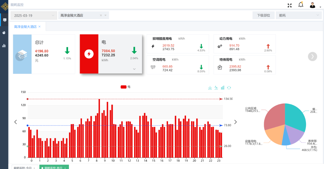This screenshot has width=324, height=169.
Task: Close the 能耗监控-昨日 bottom tab
Action: tap(65, 168)
